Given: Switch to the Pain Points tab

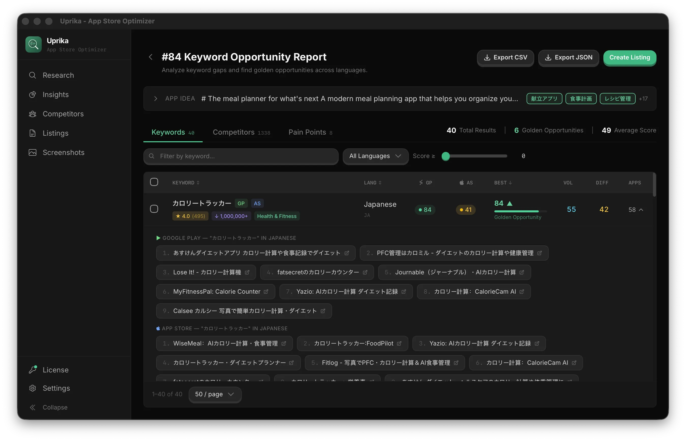Looking at the screenshot, I should [x=310, y=132].
